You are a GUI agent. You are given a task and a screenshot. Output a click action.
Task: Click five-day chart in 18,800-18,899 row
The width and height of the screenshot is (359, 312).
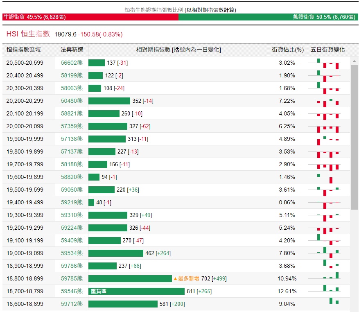tap(324, 276)
